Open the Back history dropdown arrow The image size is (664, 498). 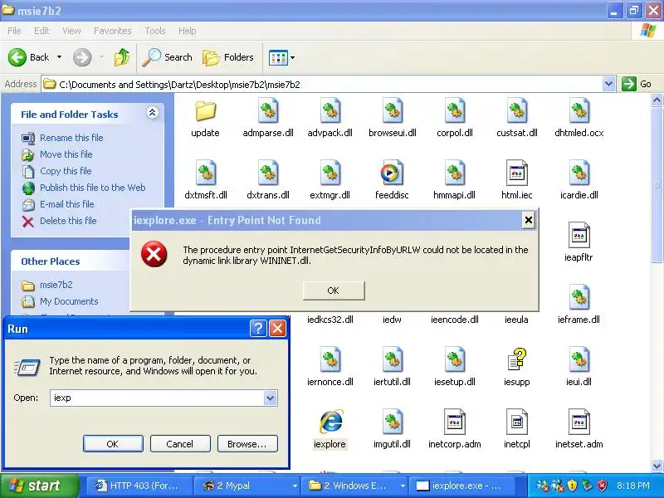click(59, 57)
